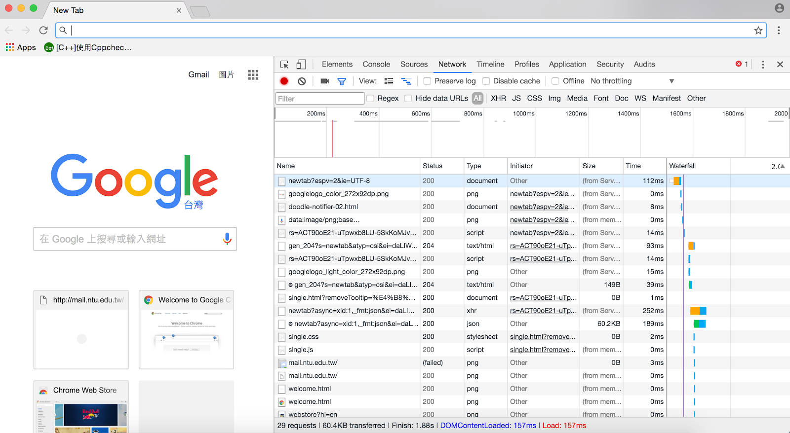Click the new tab button
The width and height of the screenshot is (790, 433).
200,11
